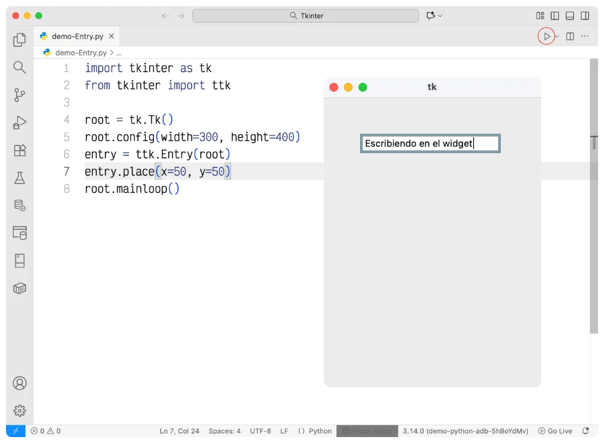Open the More Actions ellipsis menu
Screen dimensions: 604x443
[x=585, y=36]
